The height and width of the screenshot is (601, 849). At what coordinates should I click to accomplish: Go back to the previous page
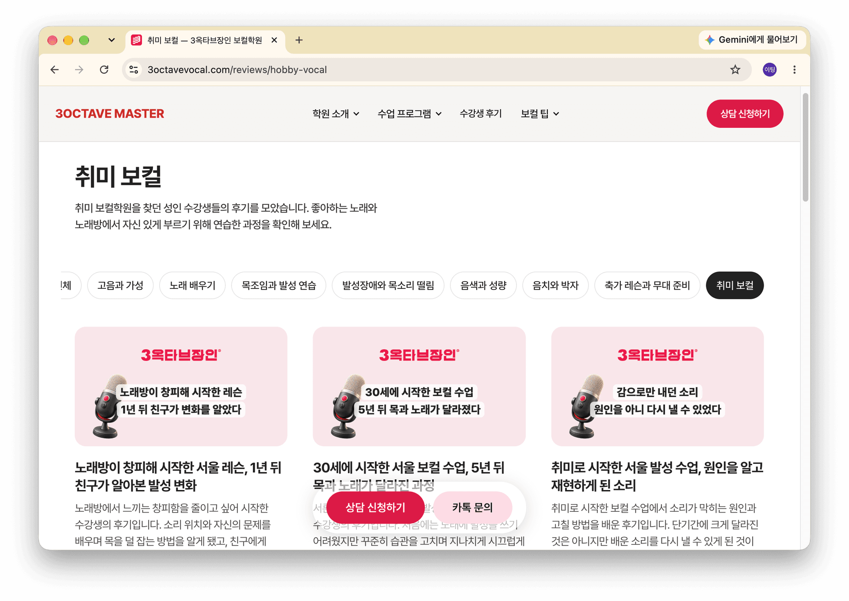55,69
